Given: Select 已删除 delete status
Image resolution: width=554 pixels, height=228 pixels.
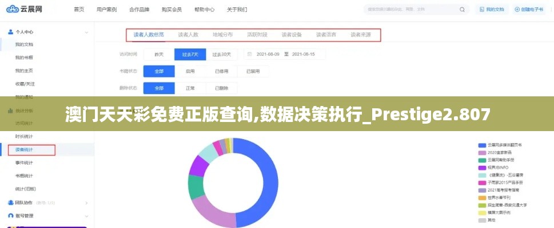Looking at the screenshot, I should pyautogui.click(x=221, y=88).
